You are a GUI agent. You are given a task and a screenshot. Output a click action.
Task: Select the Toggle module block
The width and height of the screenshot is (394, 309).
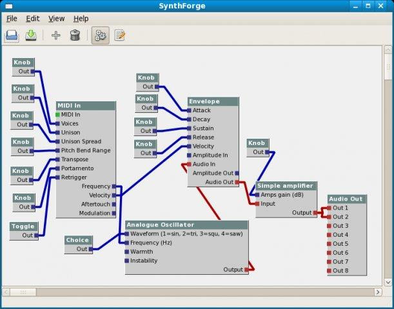[24, 231]
